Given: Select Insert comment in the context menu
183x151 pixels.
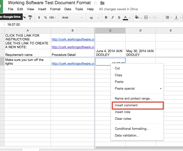Looking at the screenshot, I should click(138, 105).
